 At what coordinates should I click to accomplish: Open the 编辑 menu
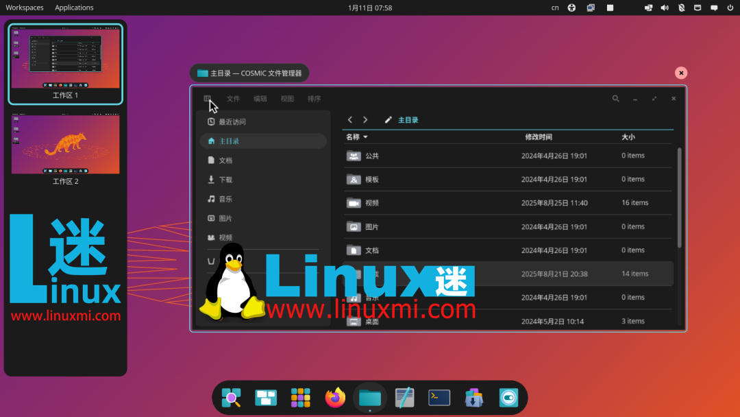point(260,99)
